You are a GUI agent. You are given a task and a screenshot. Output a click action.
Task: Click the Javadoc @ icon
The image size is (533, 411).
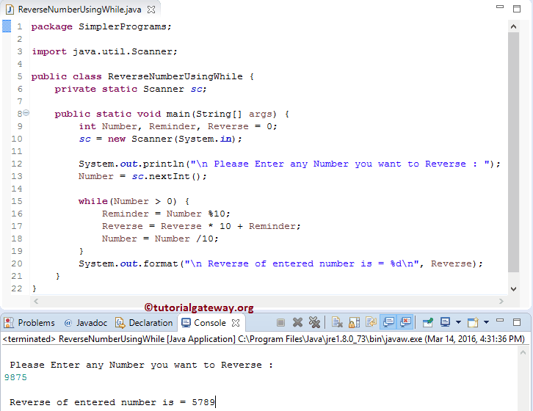[68, 323]
